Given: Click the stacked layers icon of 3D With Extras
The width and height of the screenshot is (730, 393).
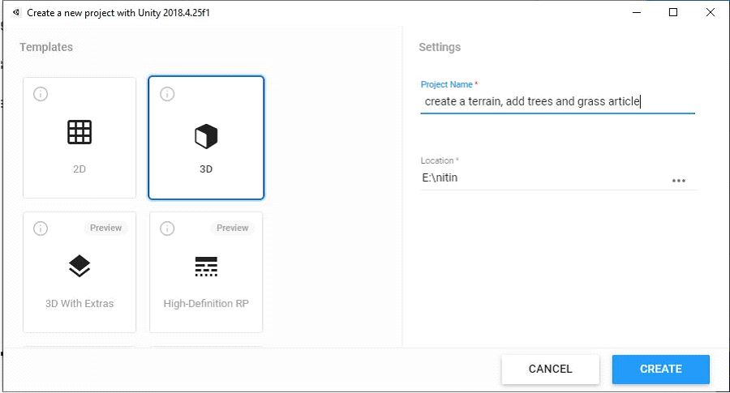Looking at the screenshot, I should (x=79, y=266).
